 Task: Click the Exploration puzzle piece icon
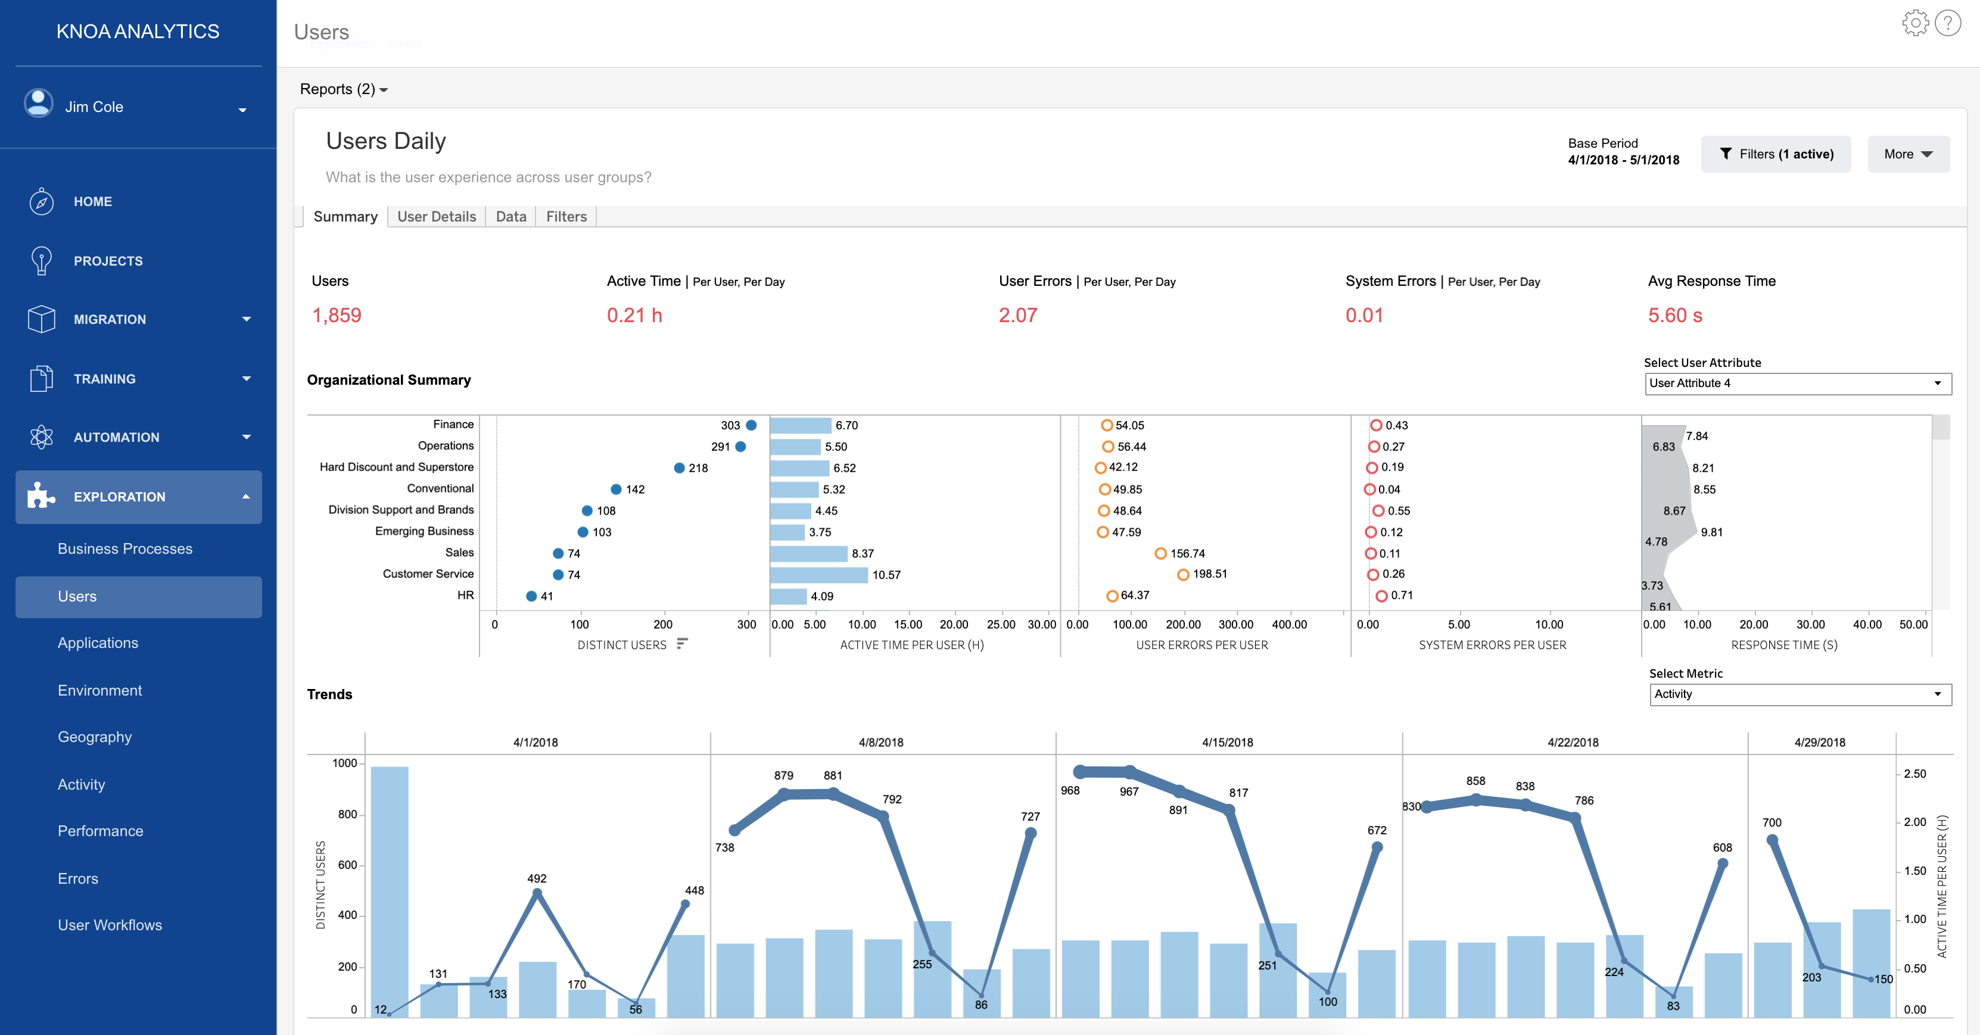(x=42, y=497)
